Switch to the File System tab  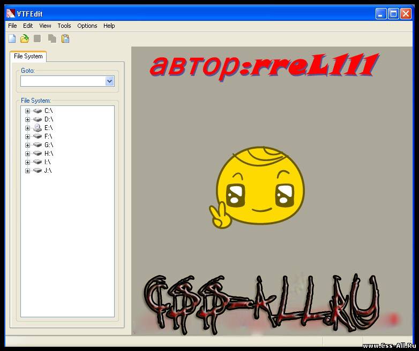pos(28,56)
